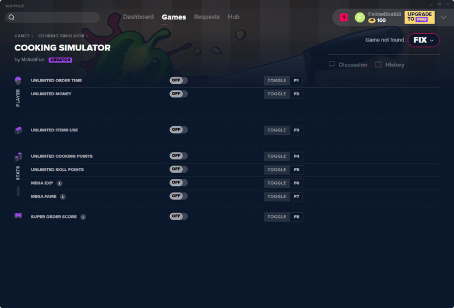Click the coin balance icon
The width and height of the screenshot is (454, 308).
tap(372, 21)
